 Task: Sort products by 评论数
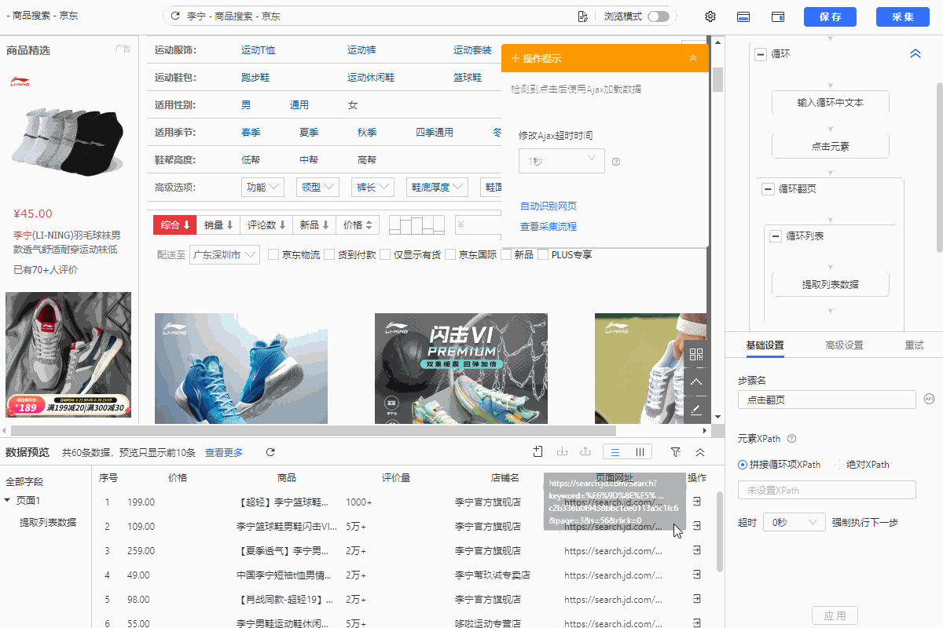point(266,225)
